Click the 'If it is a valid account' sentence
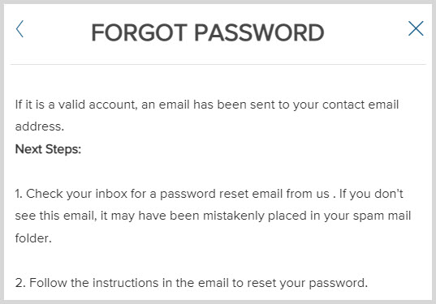Screen dimensions: 436x304 (x=207, y=105)
